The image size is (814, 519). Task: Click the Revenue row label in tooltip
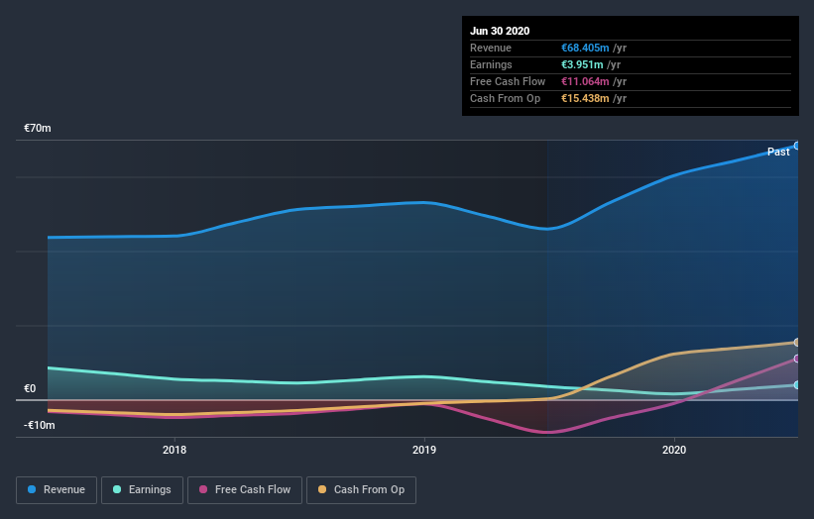click(x=491, y=48)
